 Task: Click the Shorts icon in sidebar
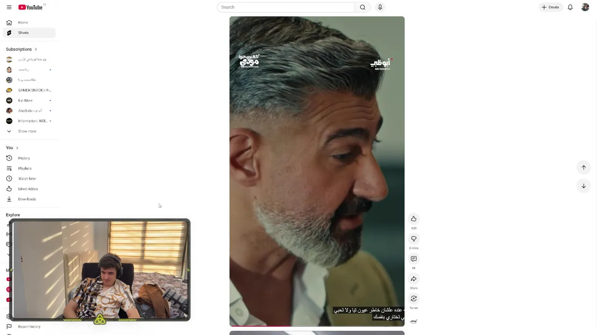[9, 33]
